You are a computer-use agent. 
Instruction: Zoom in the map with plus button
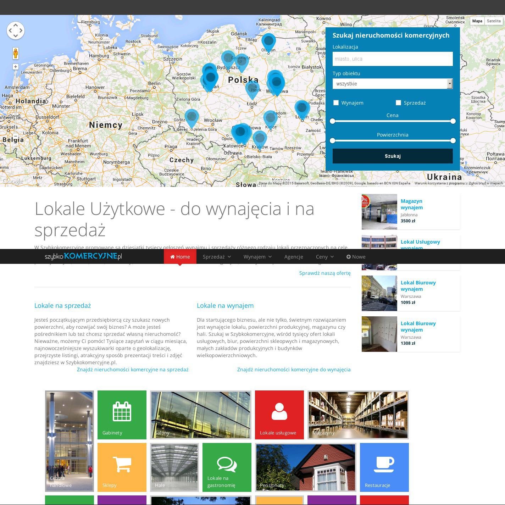pyautogui.click(x=16, y=67)
